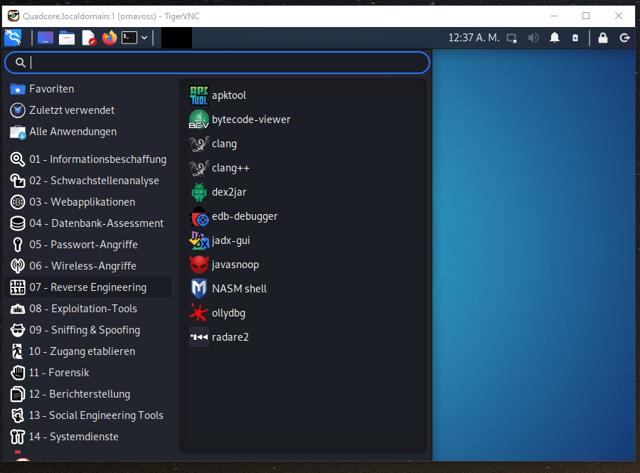This screenshot has height=473, width=640.
Task: Click the power manager battery icon
Action: tap(575, 38)
